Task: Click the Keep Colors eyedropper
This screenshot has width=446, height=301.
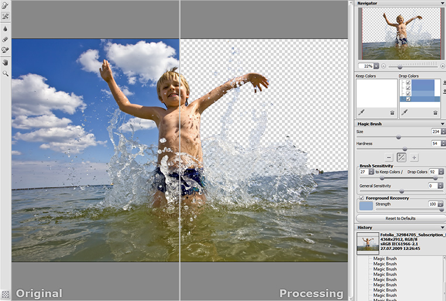Action: (362, 113)
